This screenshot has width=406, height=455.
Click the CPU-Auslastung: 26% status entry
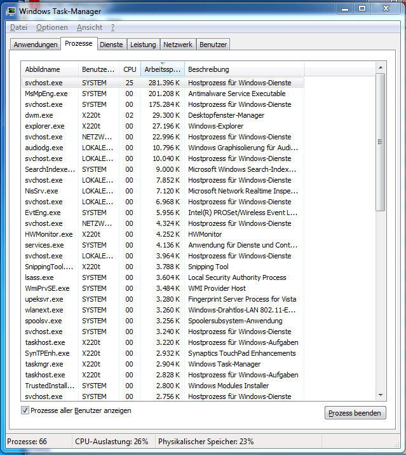pyautogui.click(x=112, y=442)
